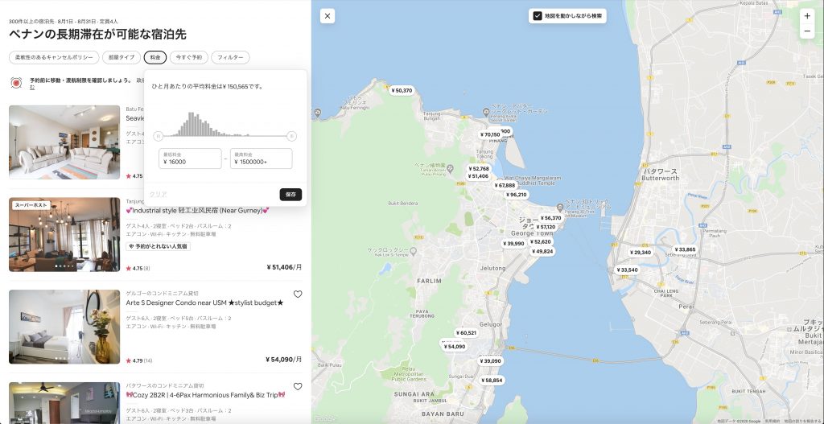This screenshot has width=824, height=424.
Task: Click the 4.79 (14) rating text
Action: click(x=139, y=360)
